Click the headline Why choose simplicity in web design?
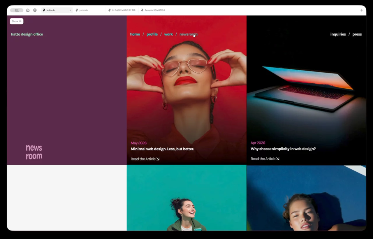This screenshot has height=239, width=373. click(x=283, y=149)
